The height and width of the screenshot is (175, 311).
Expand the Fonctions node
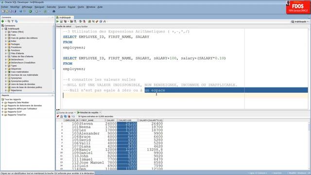pyautogui.click(x=6, y=50)
